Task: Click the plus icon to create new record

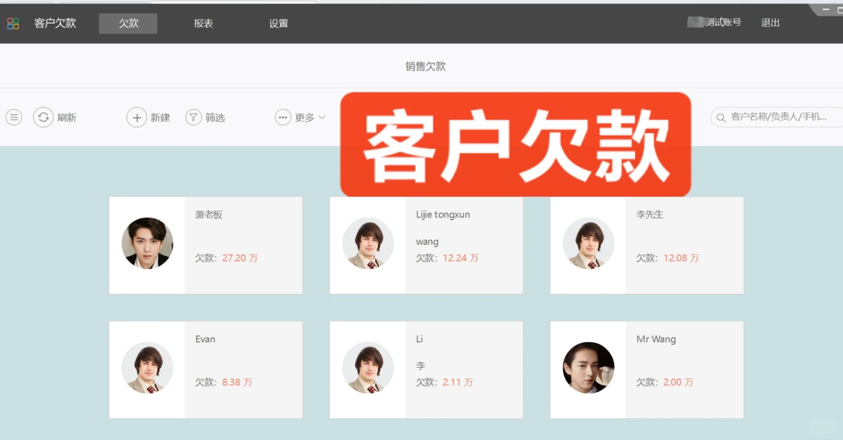Action: click(x=136, y=117)
